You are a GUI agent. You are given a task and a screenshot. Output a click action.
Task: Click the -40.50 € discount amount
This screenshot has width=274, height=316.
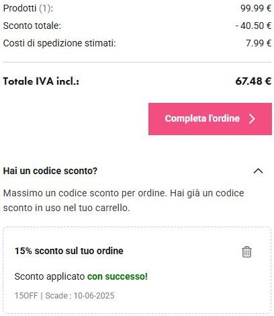click(253, 26)
